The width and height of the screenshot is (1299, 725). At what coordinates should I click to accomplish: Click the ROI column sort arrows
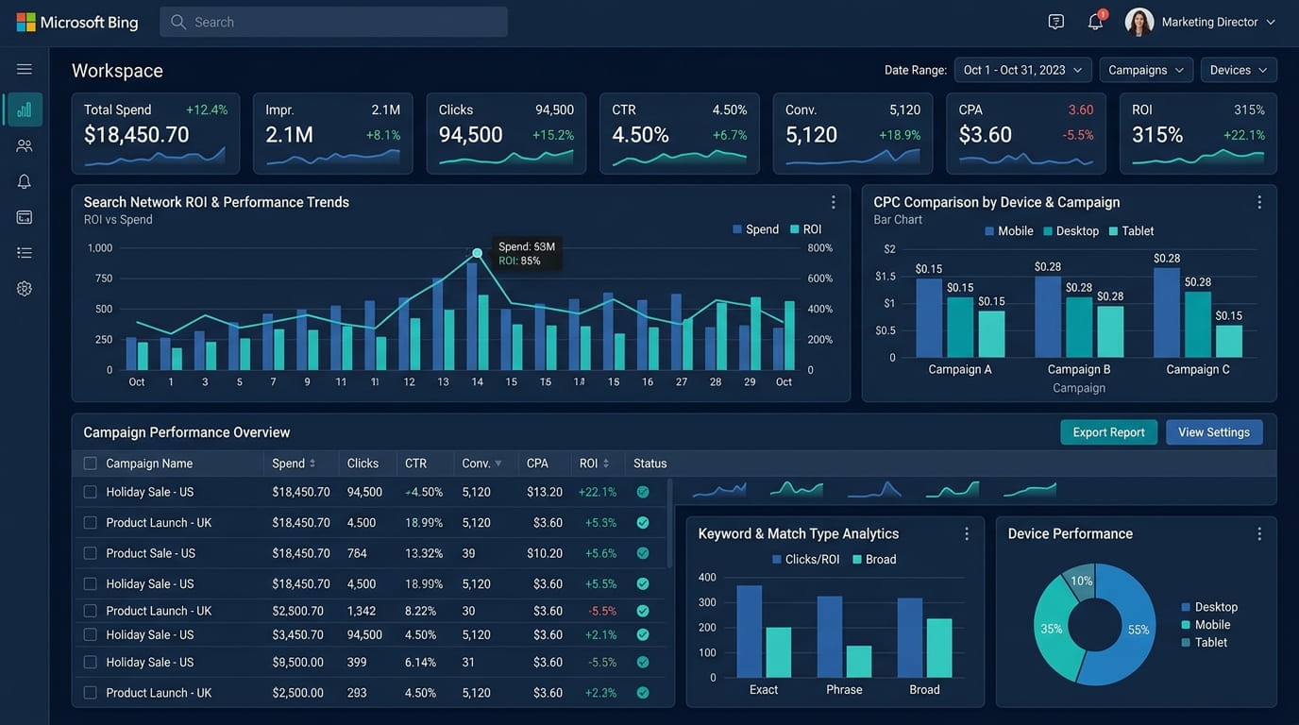click(605, 464)
